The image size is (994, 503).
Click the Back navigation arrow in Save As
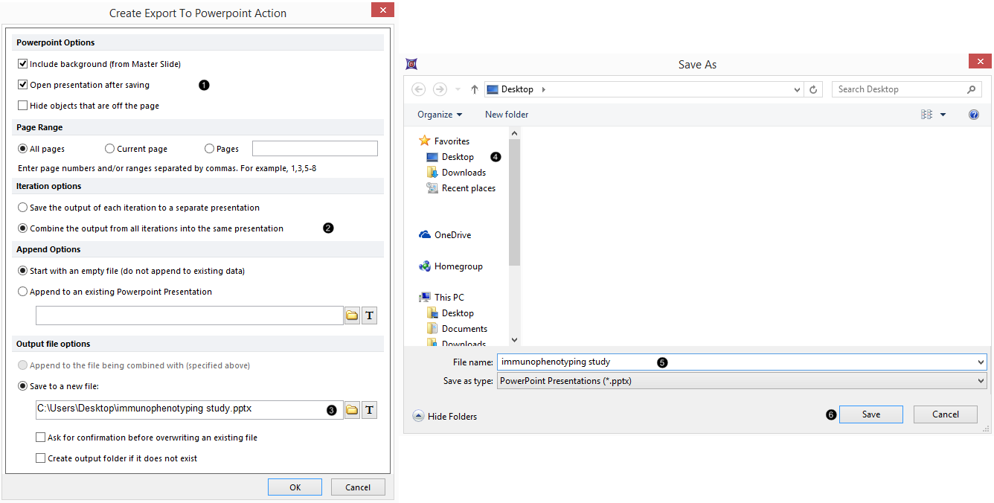tap(419, 89)
